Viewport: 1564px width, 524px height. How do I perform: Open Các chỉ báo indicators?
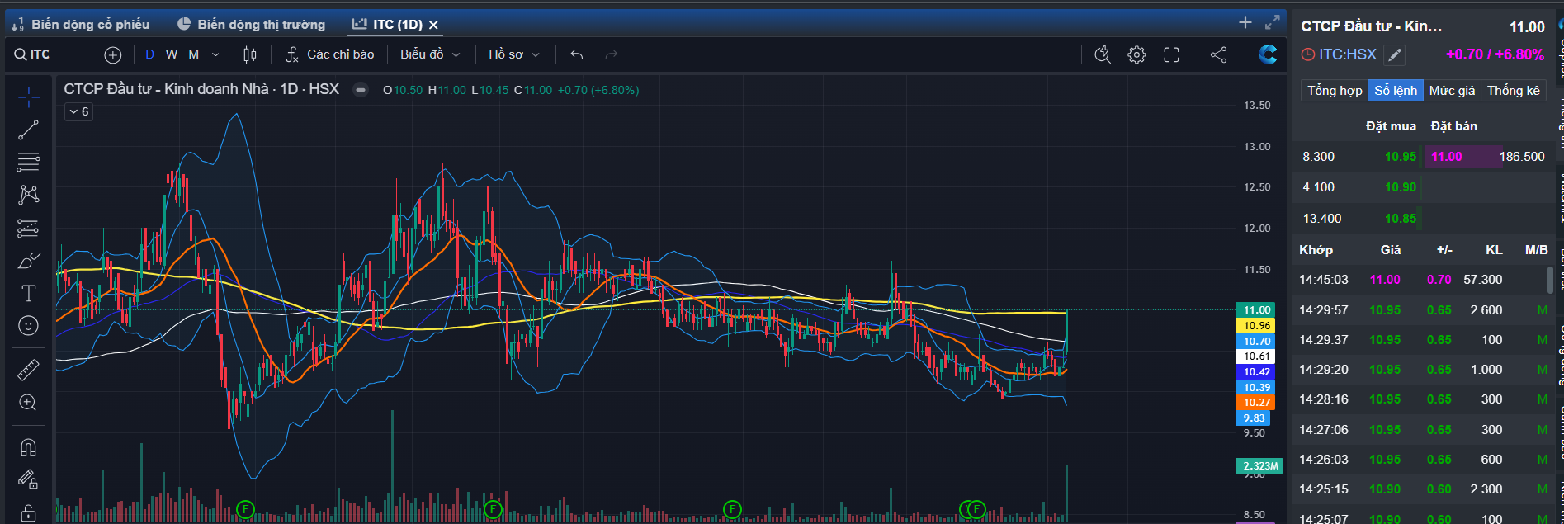pos(330,54)
